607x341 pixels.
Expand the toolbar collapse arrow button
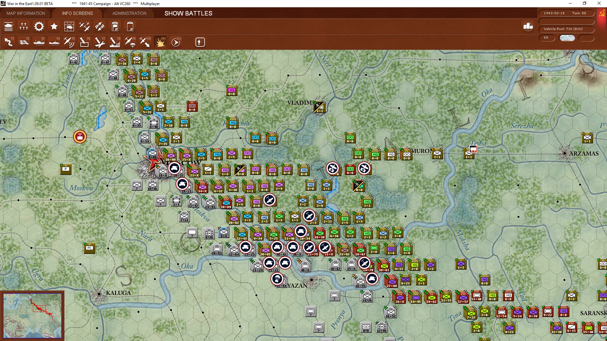pyautogui.click(x=200, y=42)
